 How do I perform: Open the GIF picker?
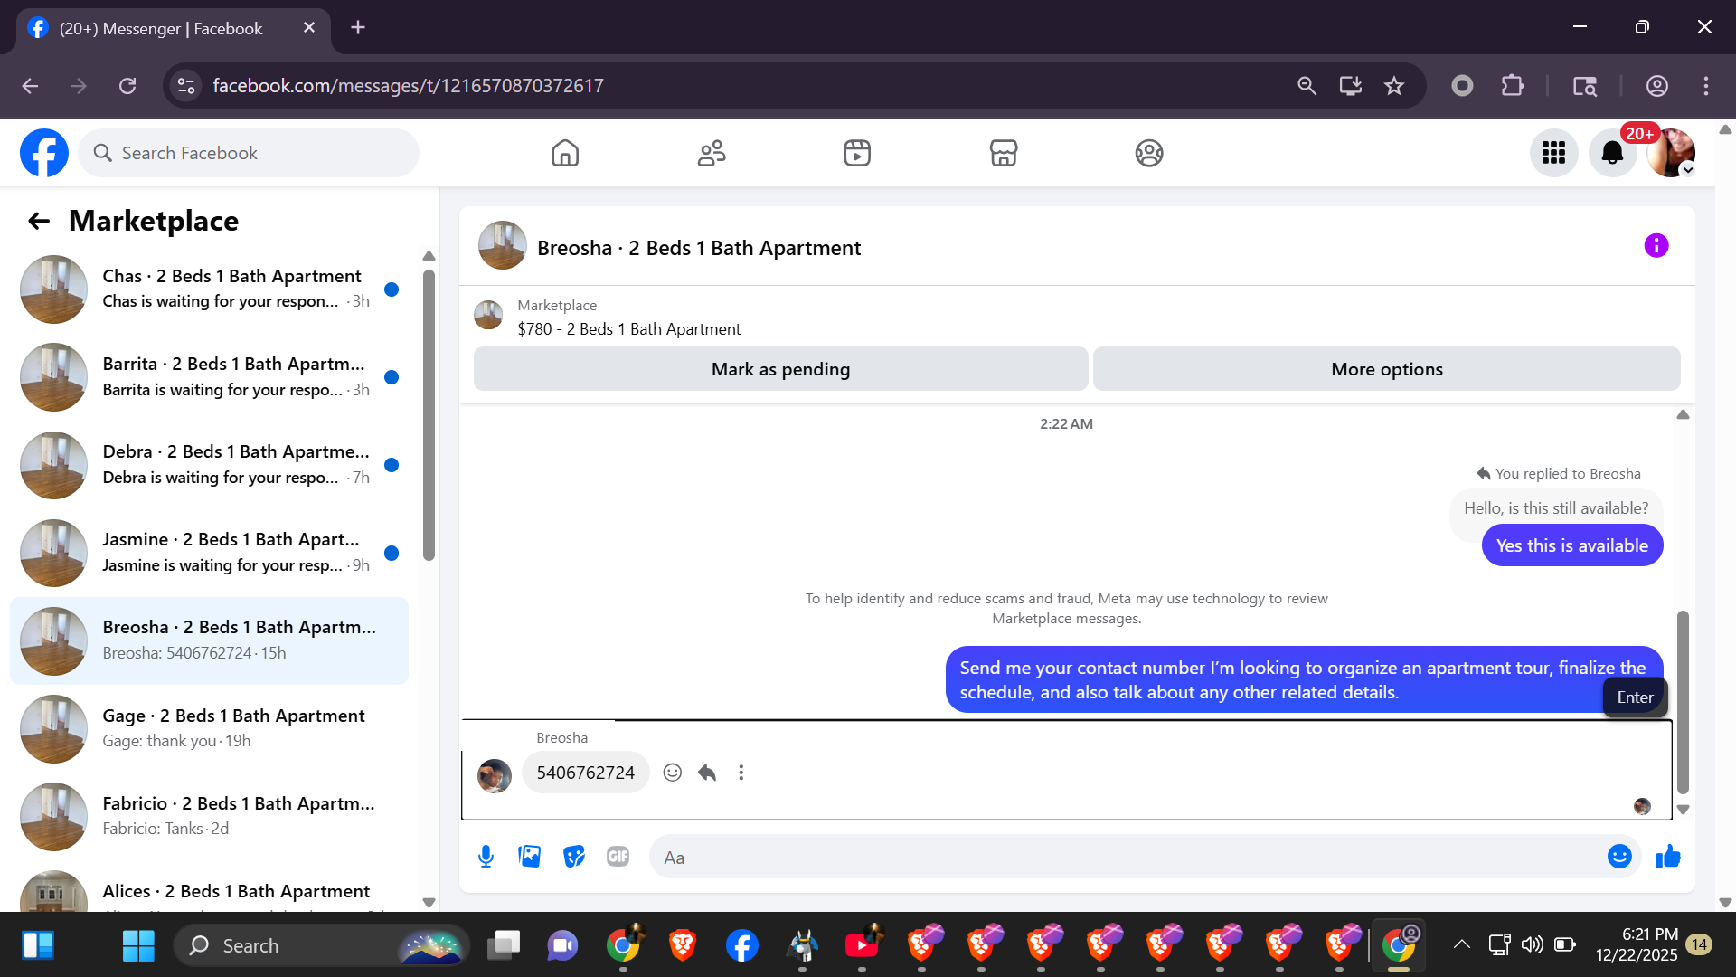618,857
